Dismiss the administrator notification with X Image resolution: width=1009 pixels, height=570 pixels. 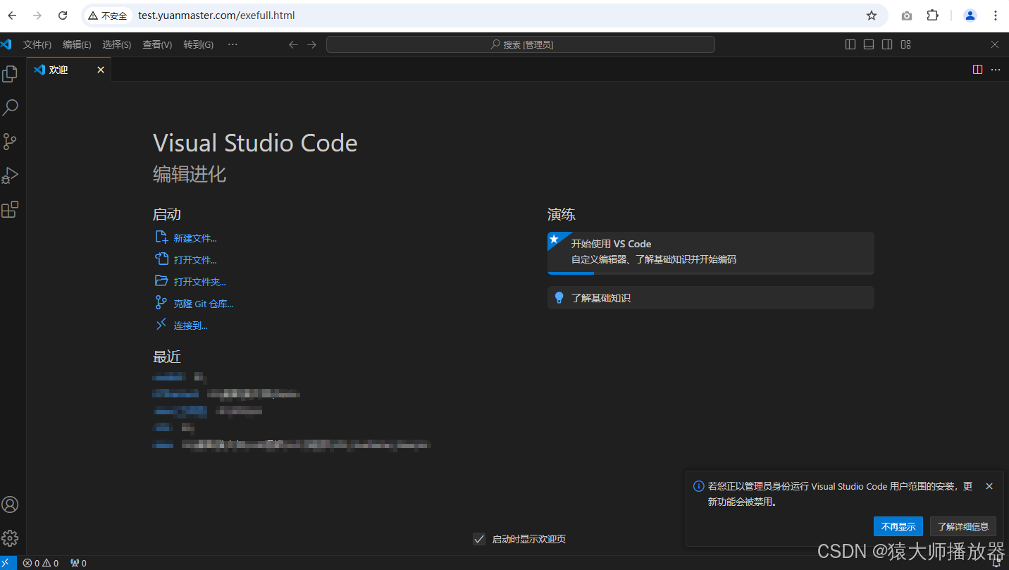(x=989, y=486)
